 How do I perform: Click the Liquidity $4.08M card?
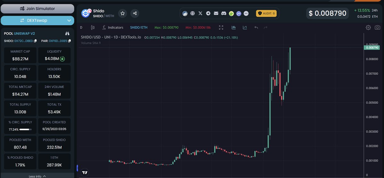coord(54,55)
